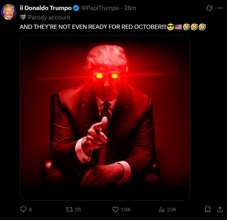Screen dimensions: 227x220
Task: Open the 28m timestamp link
Action: (x=130, y=8)
